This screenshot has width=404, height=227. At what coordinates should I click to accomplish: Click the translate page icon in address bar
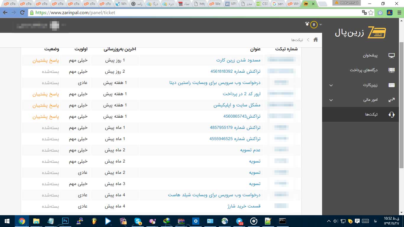364,13
